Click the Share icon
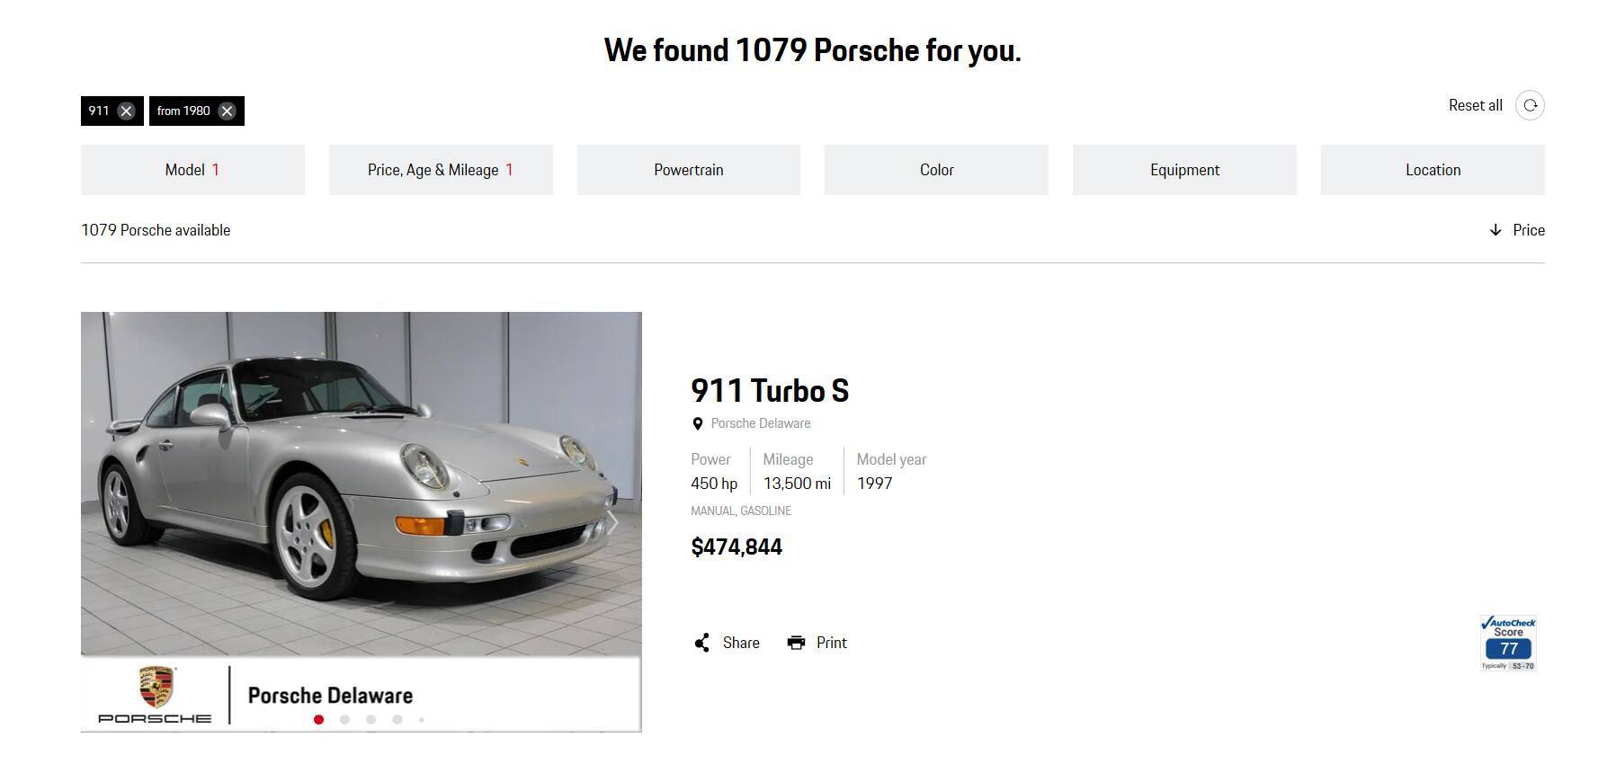Screen dimensions: 1598x773 (x=702, y=643)
